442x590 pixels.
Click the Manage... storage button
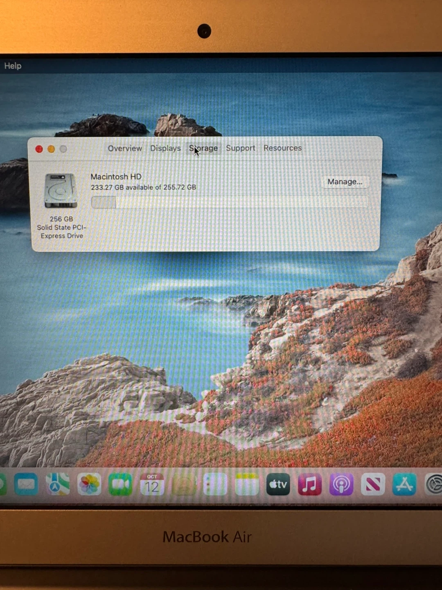(x=345, y=182)
